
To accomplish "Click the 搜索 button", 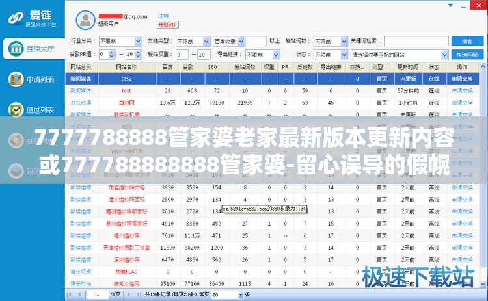I will click(467, 41).
